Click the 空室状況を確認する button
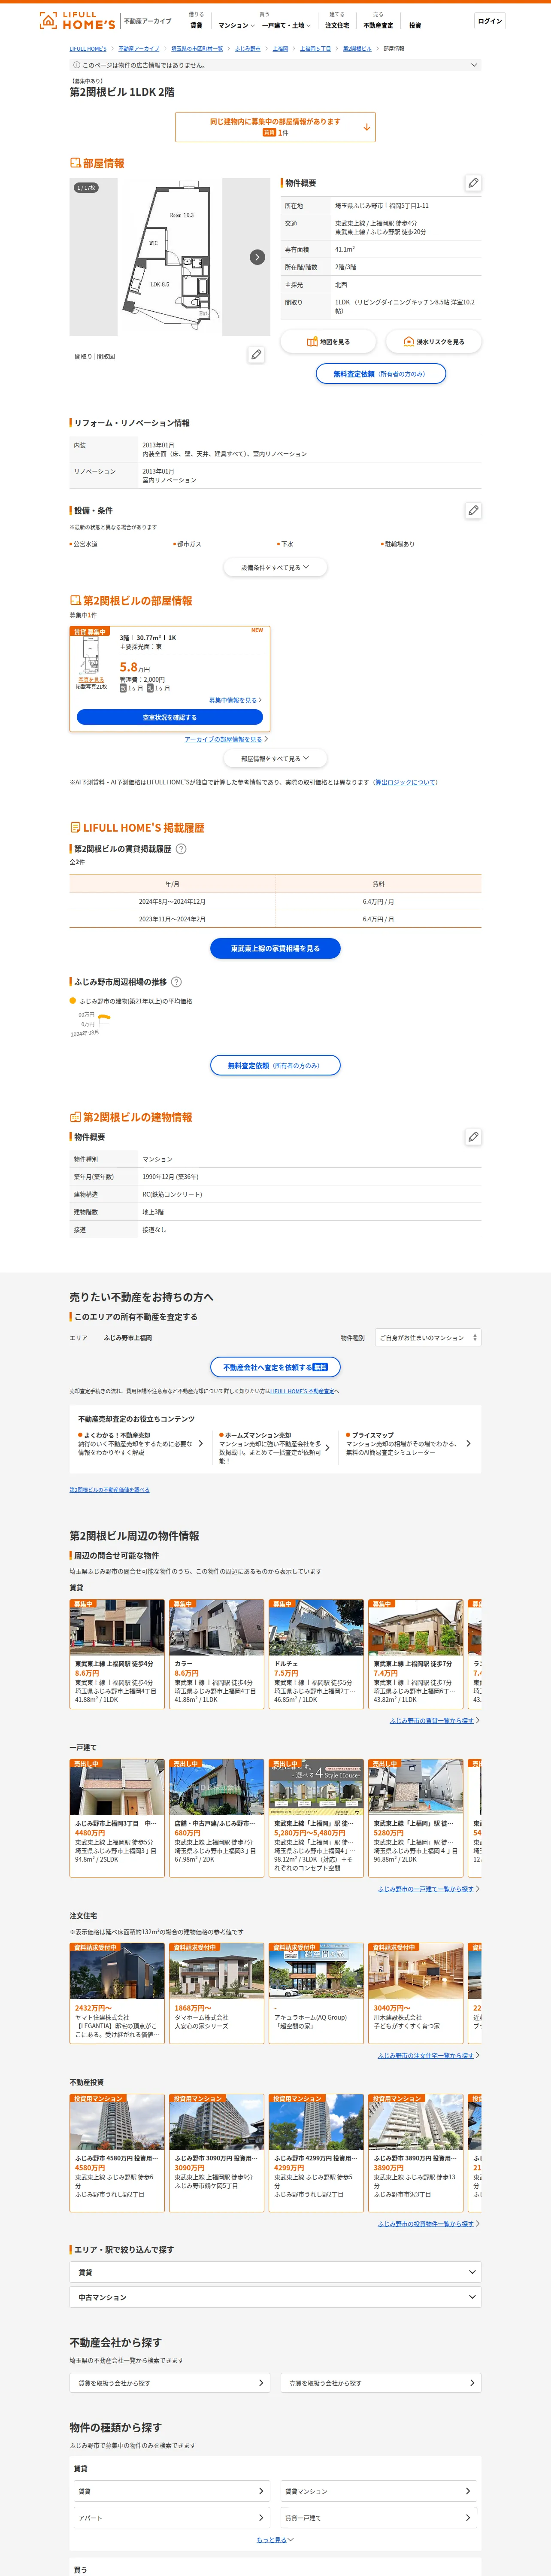Screen dimensions: 551x2576 coord(170,718)
